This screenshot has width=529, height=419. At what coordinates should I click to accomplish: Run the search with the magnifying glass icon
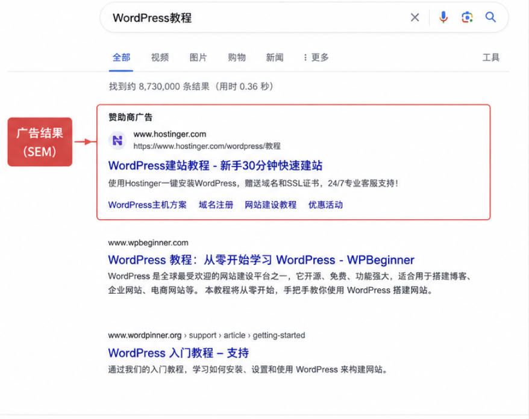point(490,17)
